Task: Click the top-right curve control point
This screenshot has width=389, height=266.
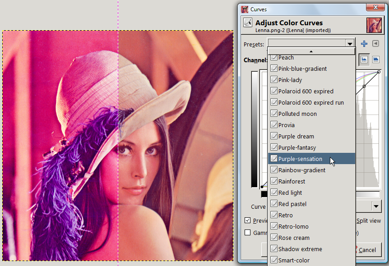Action: tap(379, 72)
